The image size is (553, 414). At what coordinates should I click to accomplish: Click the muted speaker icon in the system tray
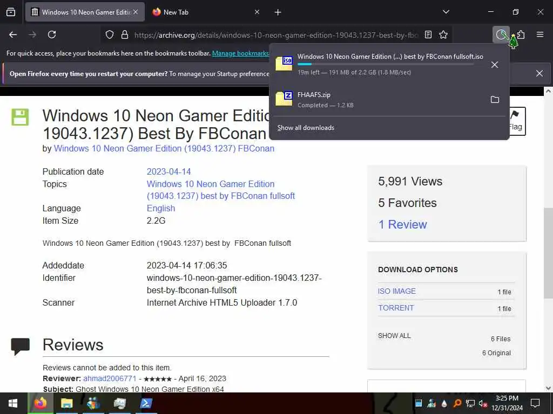tap(483, 403)
